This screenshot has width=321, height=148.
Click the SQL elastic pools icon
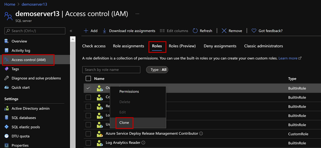pyautogui.click(x=6, y=127)
